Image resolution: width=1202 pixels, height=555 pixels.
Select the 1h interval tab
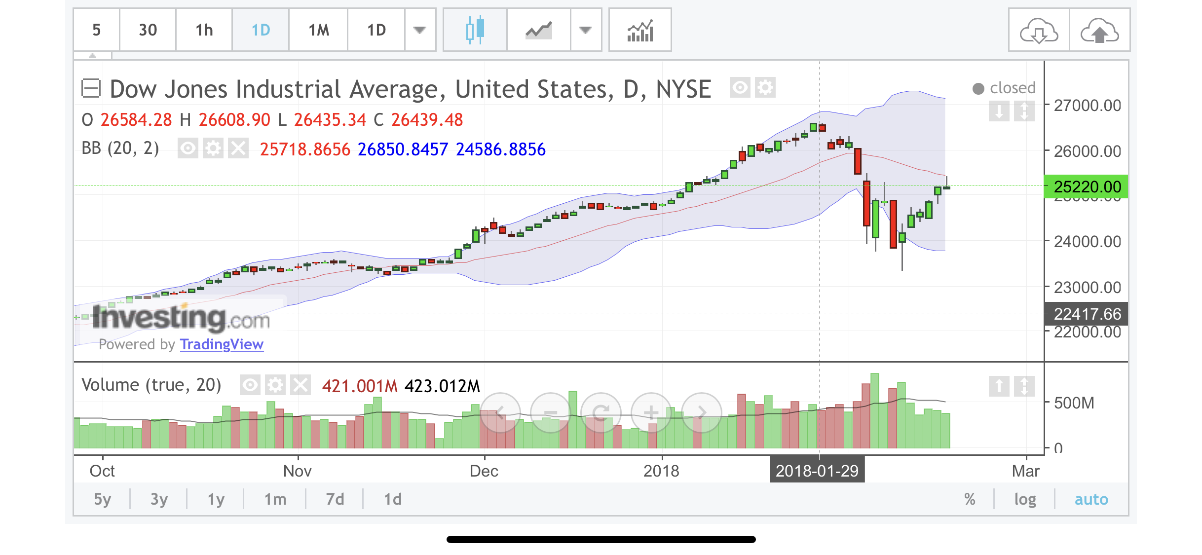[204, 30]
